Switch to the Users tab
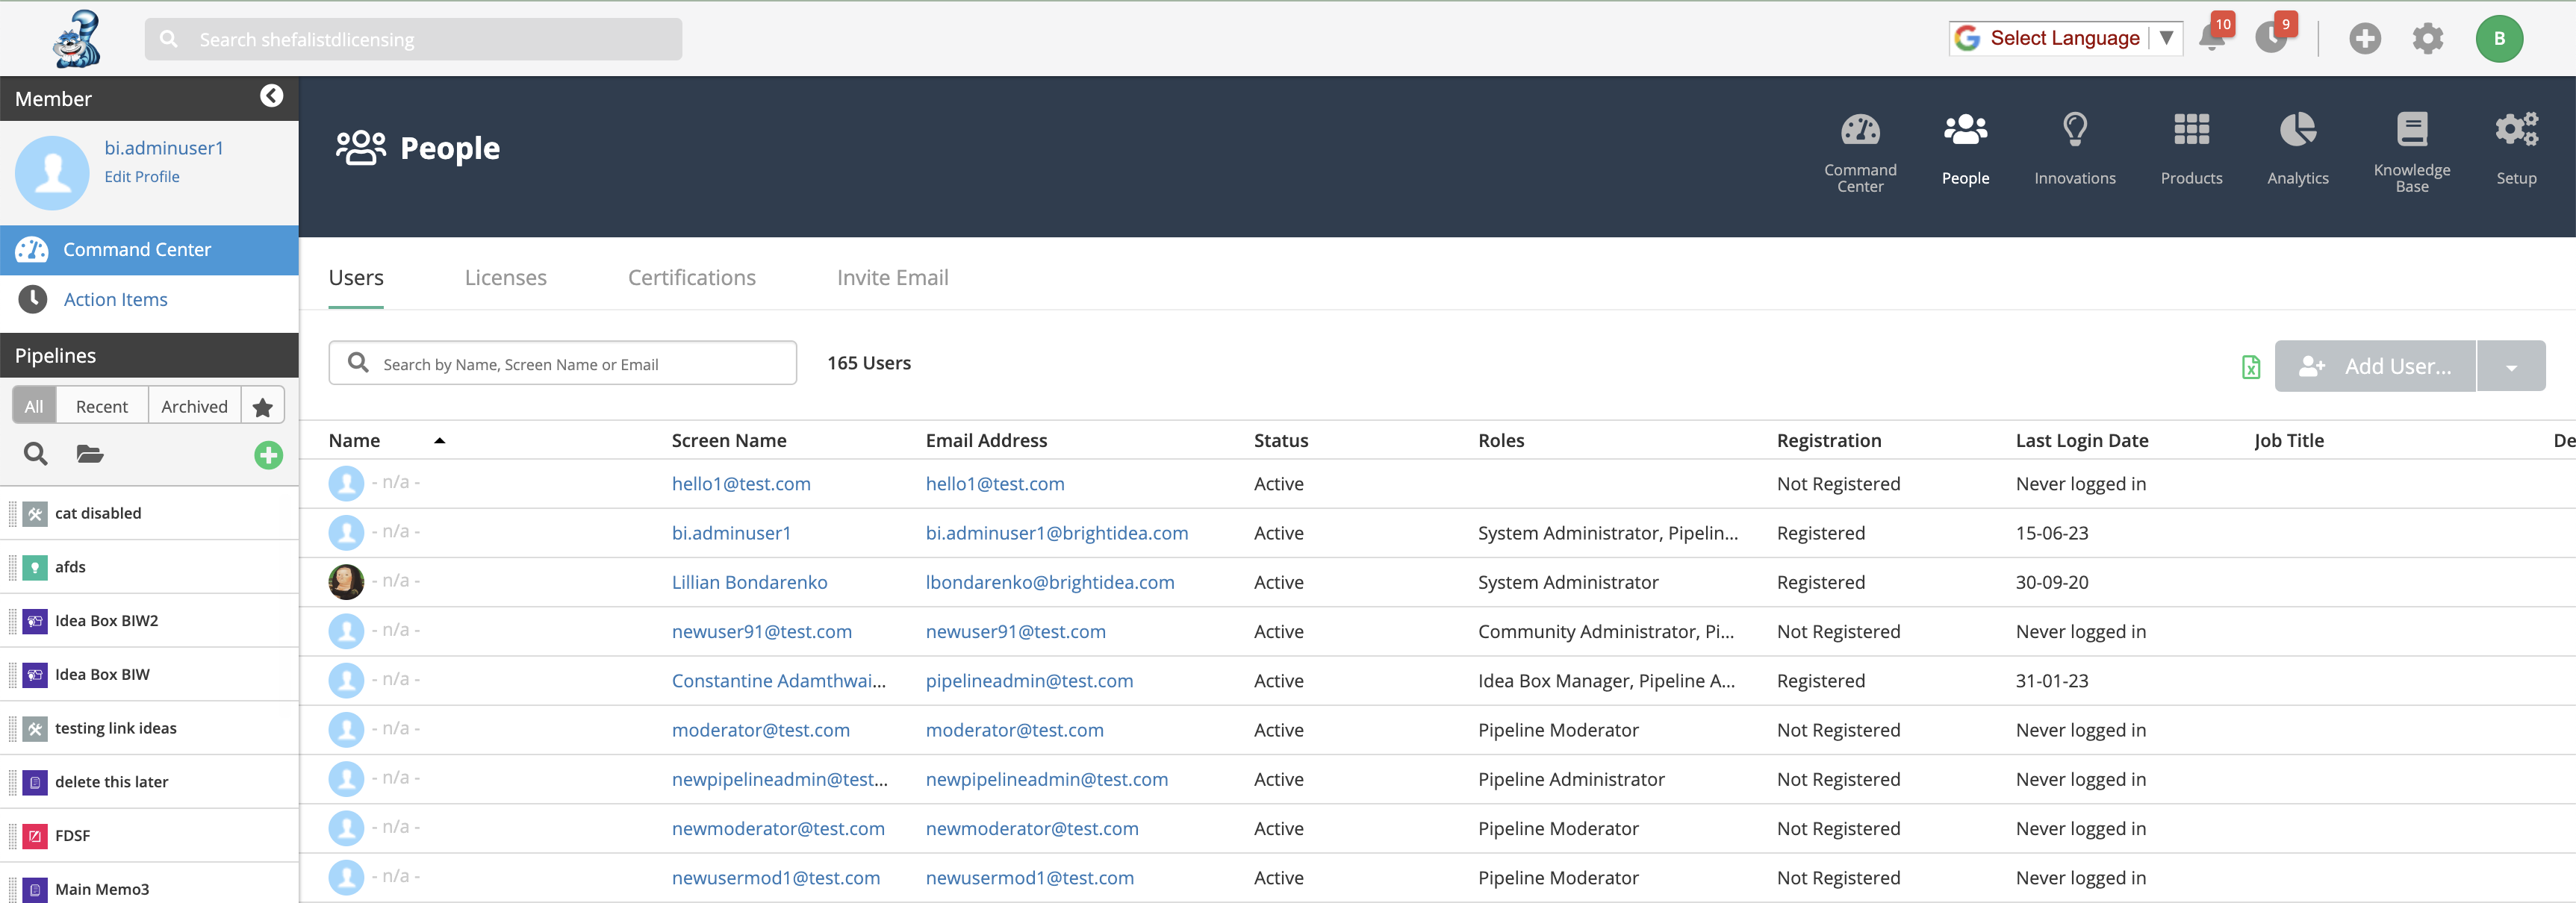The image size is (2576, 903). pos(356,278)
